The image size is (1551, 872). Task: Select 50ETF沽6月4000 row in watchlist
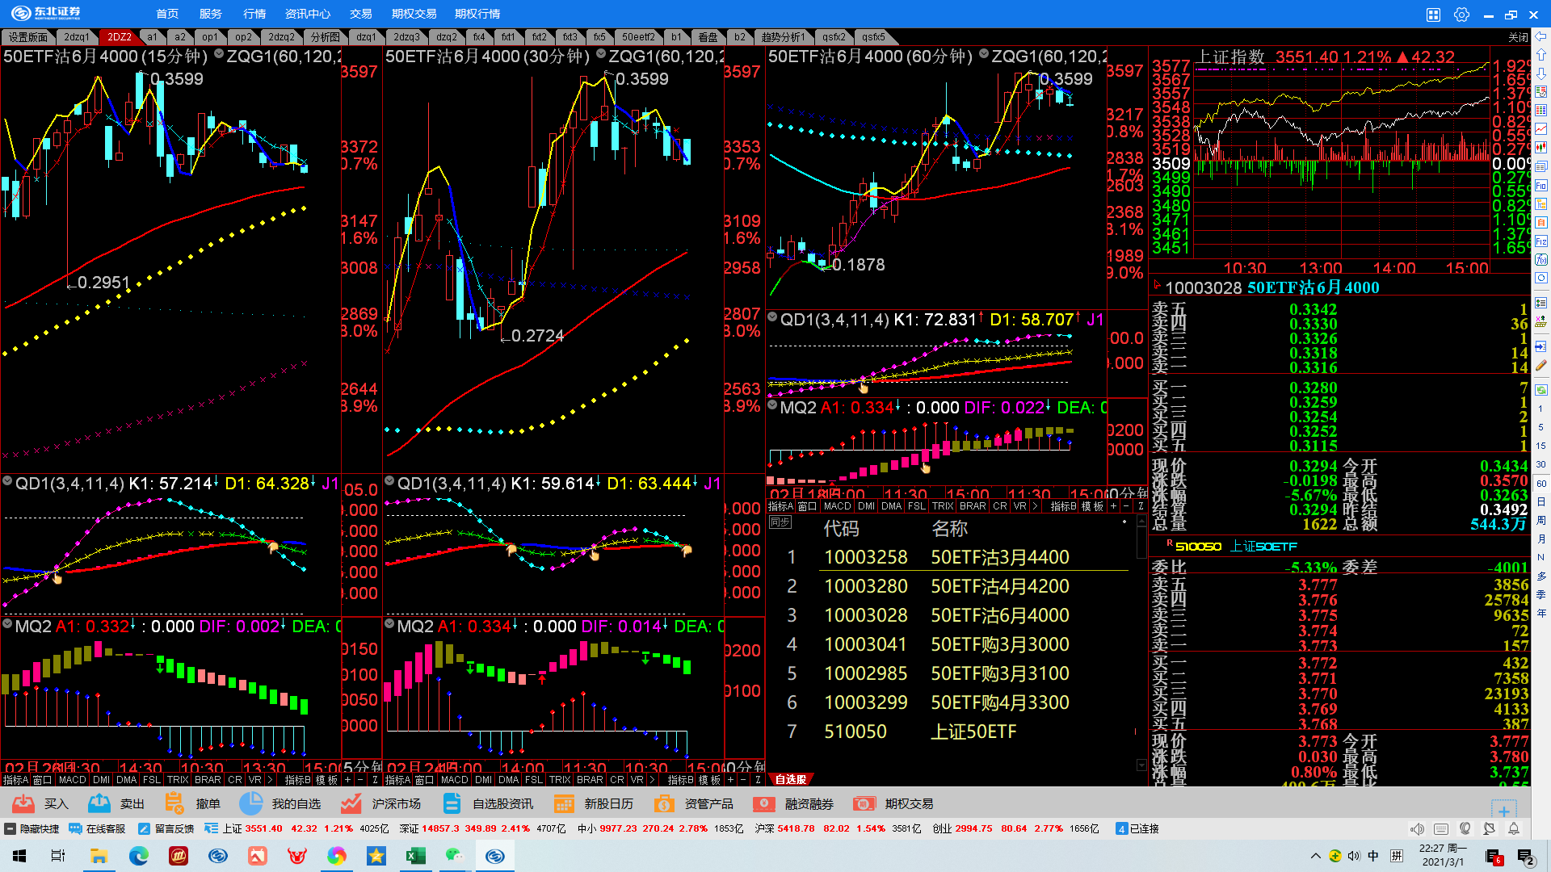coord(999,615)
